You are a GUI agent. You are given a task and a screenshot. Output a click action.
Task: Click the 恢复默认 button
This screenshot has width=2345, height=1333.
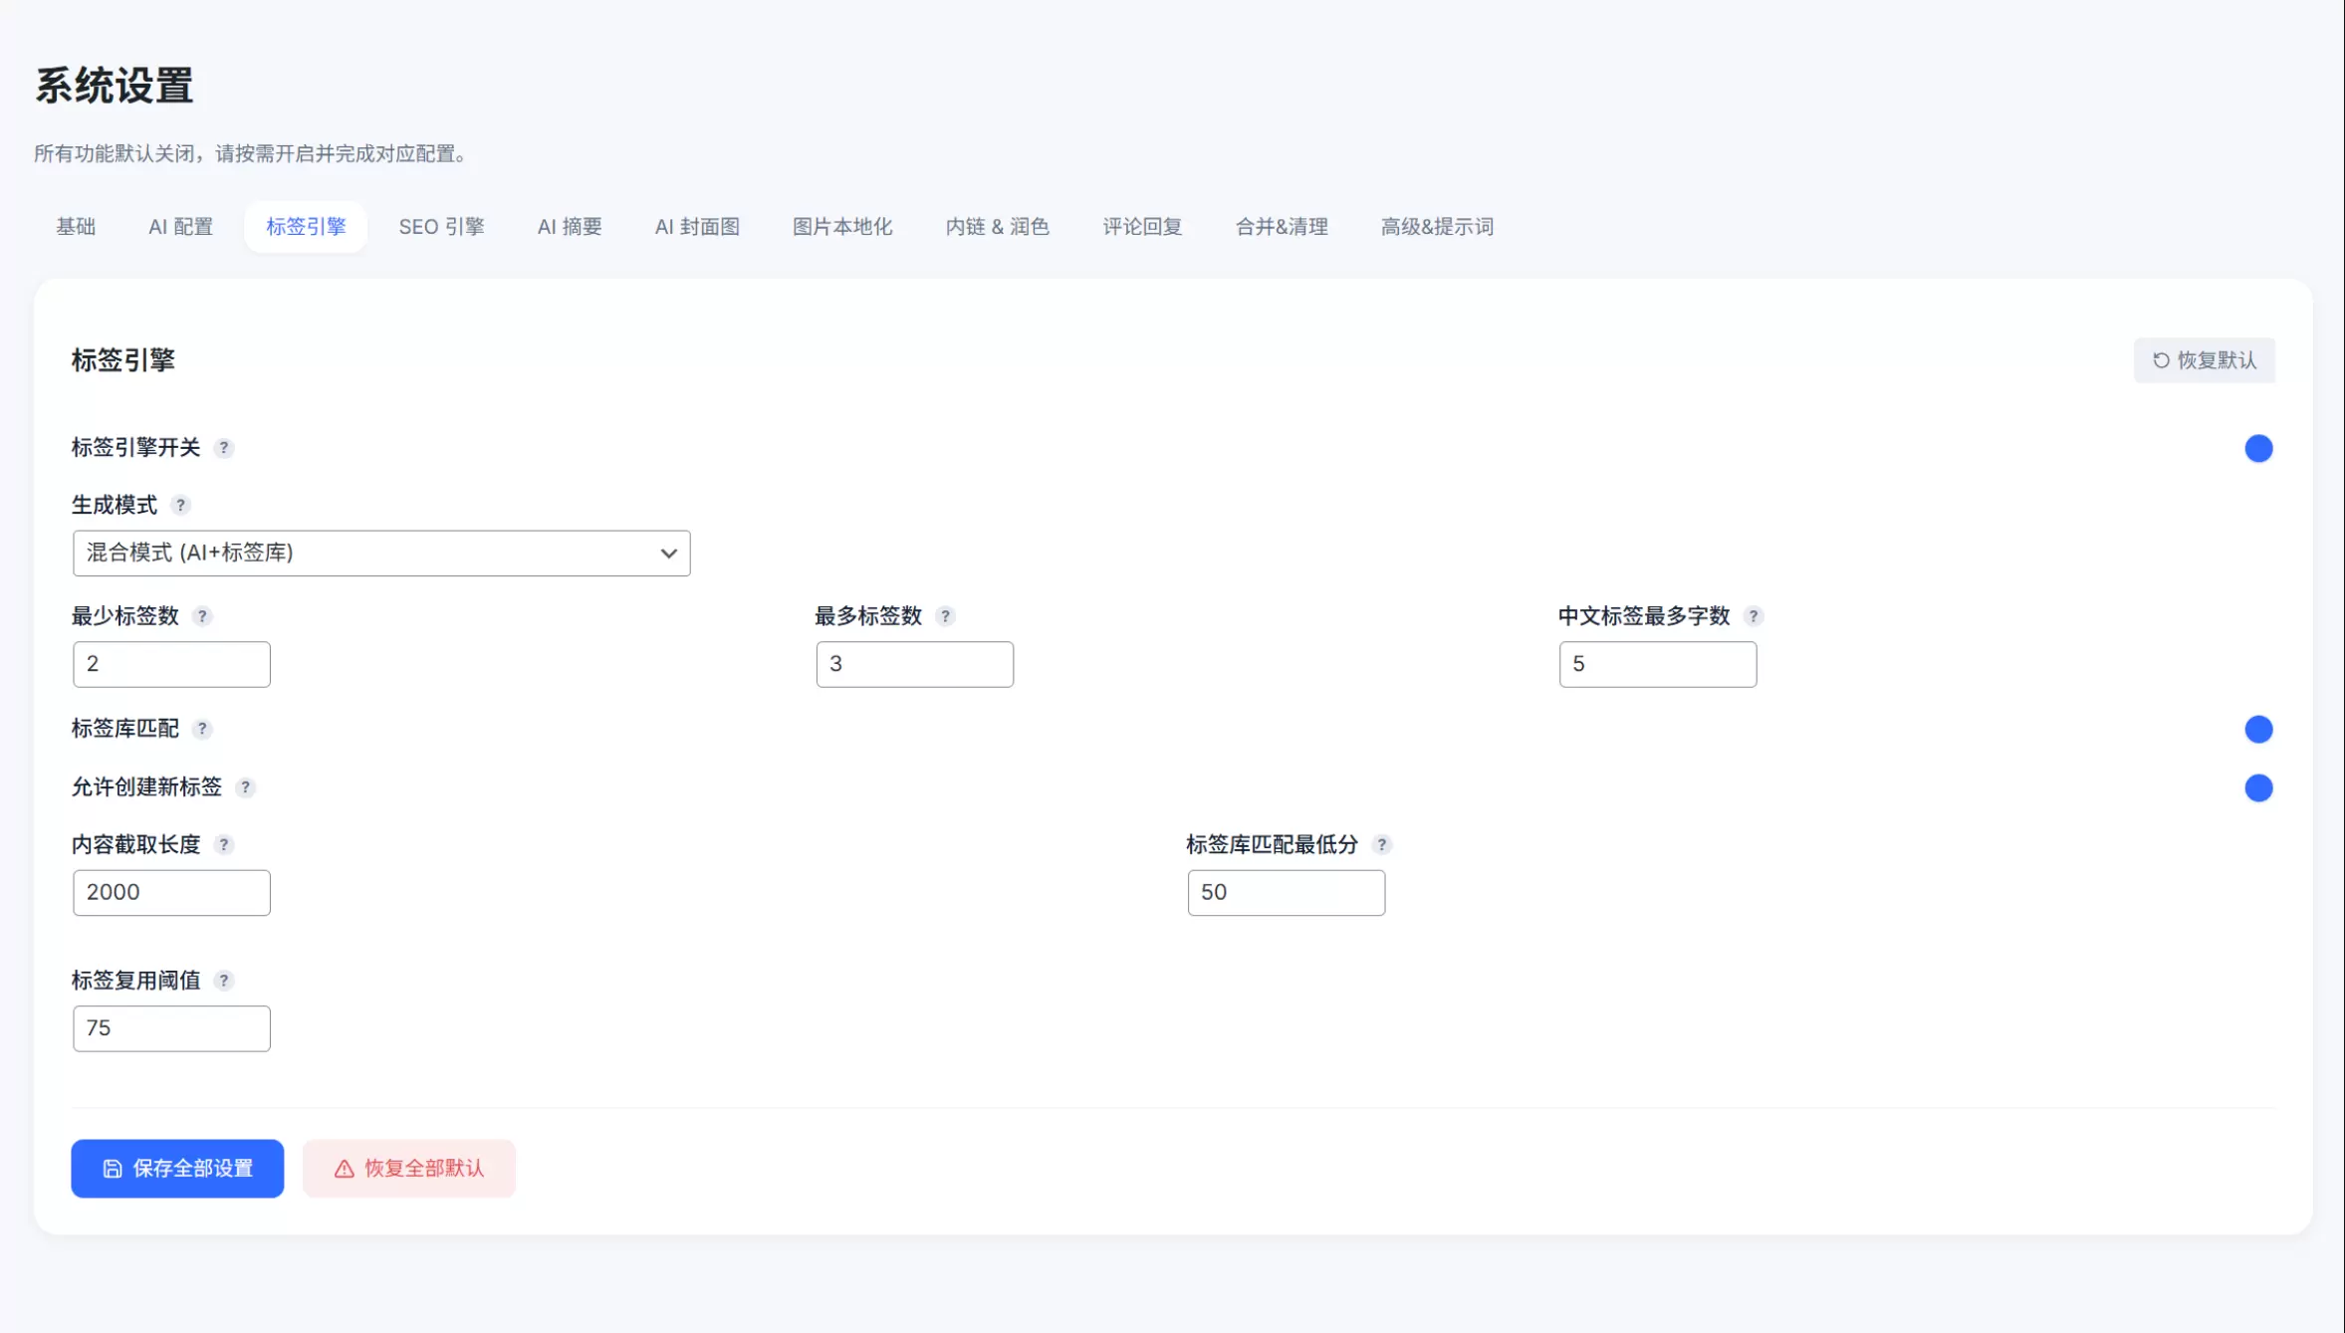coord(2204,360)
